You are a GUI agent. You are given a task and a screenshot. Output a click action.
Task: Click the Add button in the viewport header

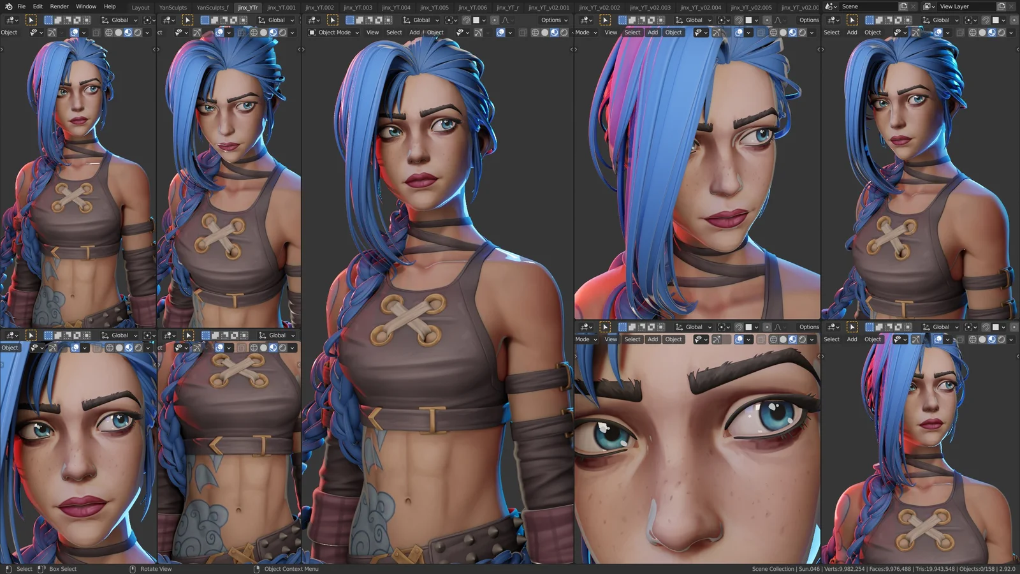click(415, 32)
